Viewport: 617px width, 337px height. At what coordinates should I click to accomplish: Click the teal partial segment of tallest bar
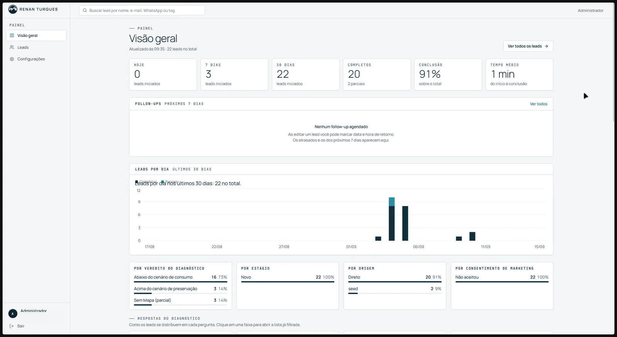pos(391,201)
